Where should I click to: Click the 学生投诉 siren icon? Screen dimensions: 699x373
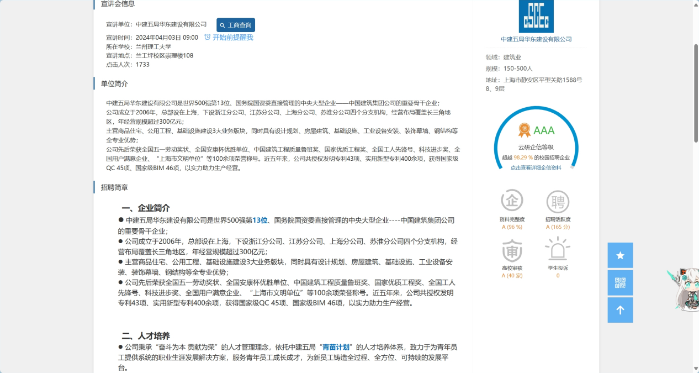[x=558, y=250]
